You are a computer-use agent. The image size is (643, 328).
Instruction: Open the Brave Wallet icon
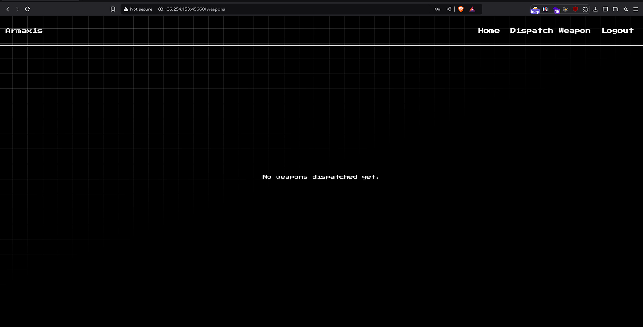[616, 9]
